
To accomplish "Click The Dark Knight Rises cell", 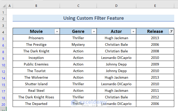I will [x=36, y=97].
